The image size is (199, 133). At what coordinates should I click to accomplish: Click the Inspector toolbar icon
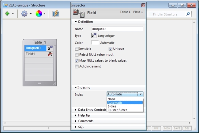tap(56, 14)
